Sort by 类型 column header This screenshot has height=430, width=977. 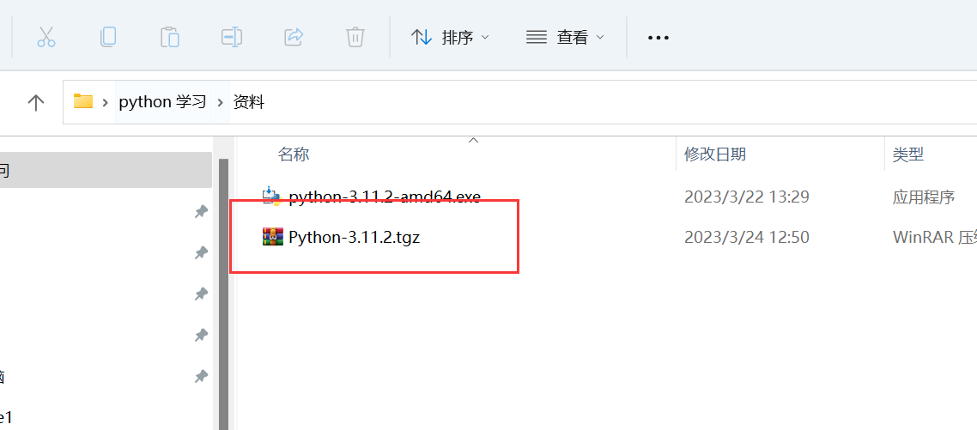[907, 154]
